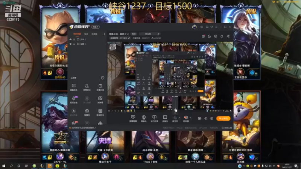Click the microphone volume slider handle

point(176,110)
